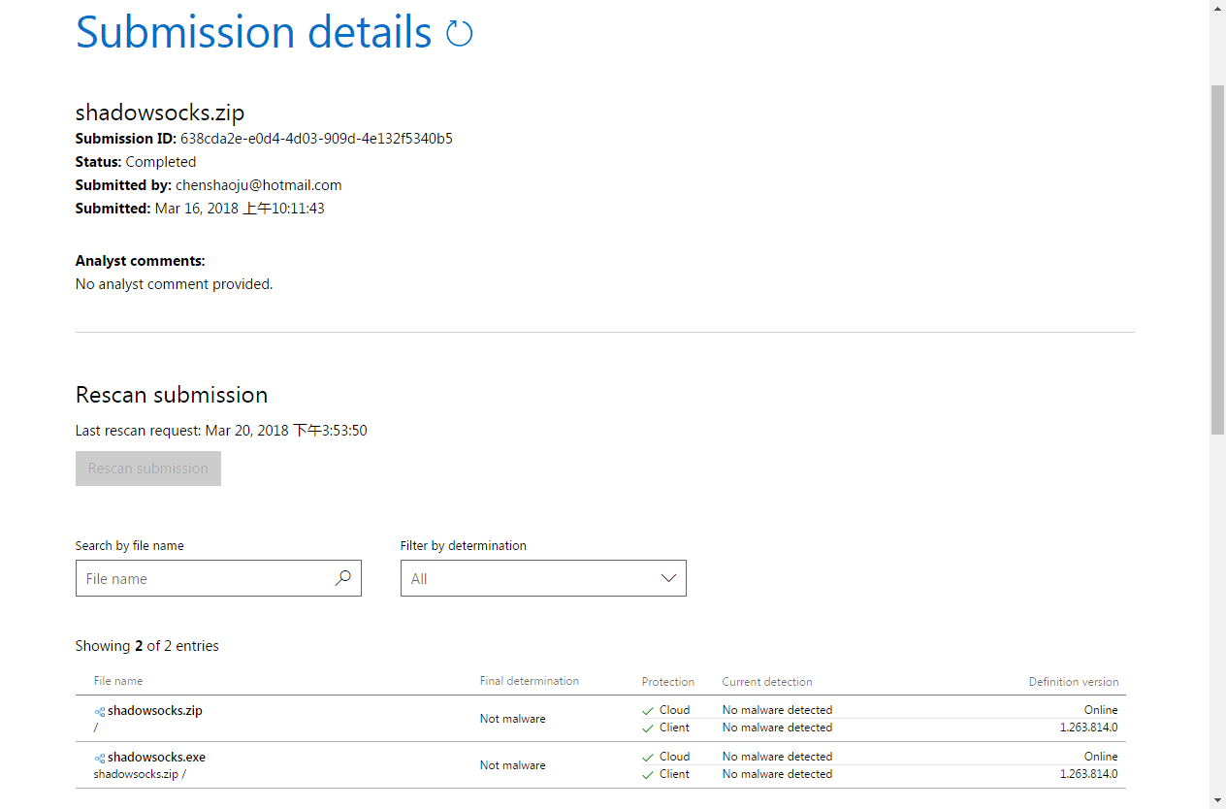Click the Current detection column header
This screenshot has width=1226, height=809.
pyautogui.click(x=767, y=681)
